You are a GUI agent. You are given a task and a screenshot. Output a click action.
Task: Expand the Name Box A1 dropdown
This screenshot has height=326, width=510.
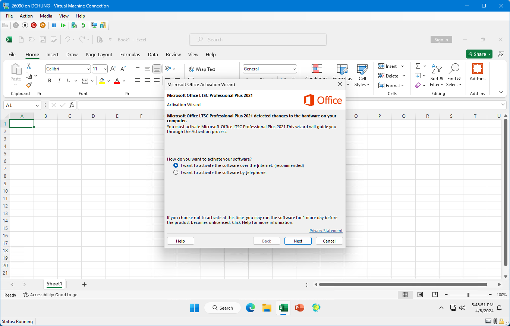pos(37,105)
